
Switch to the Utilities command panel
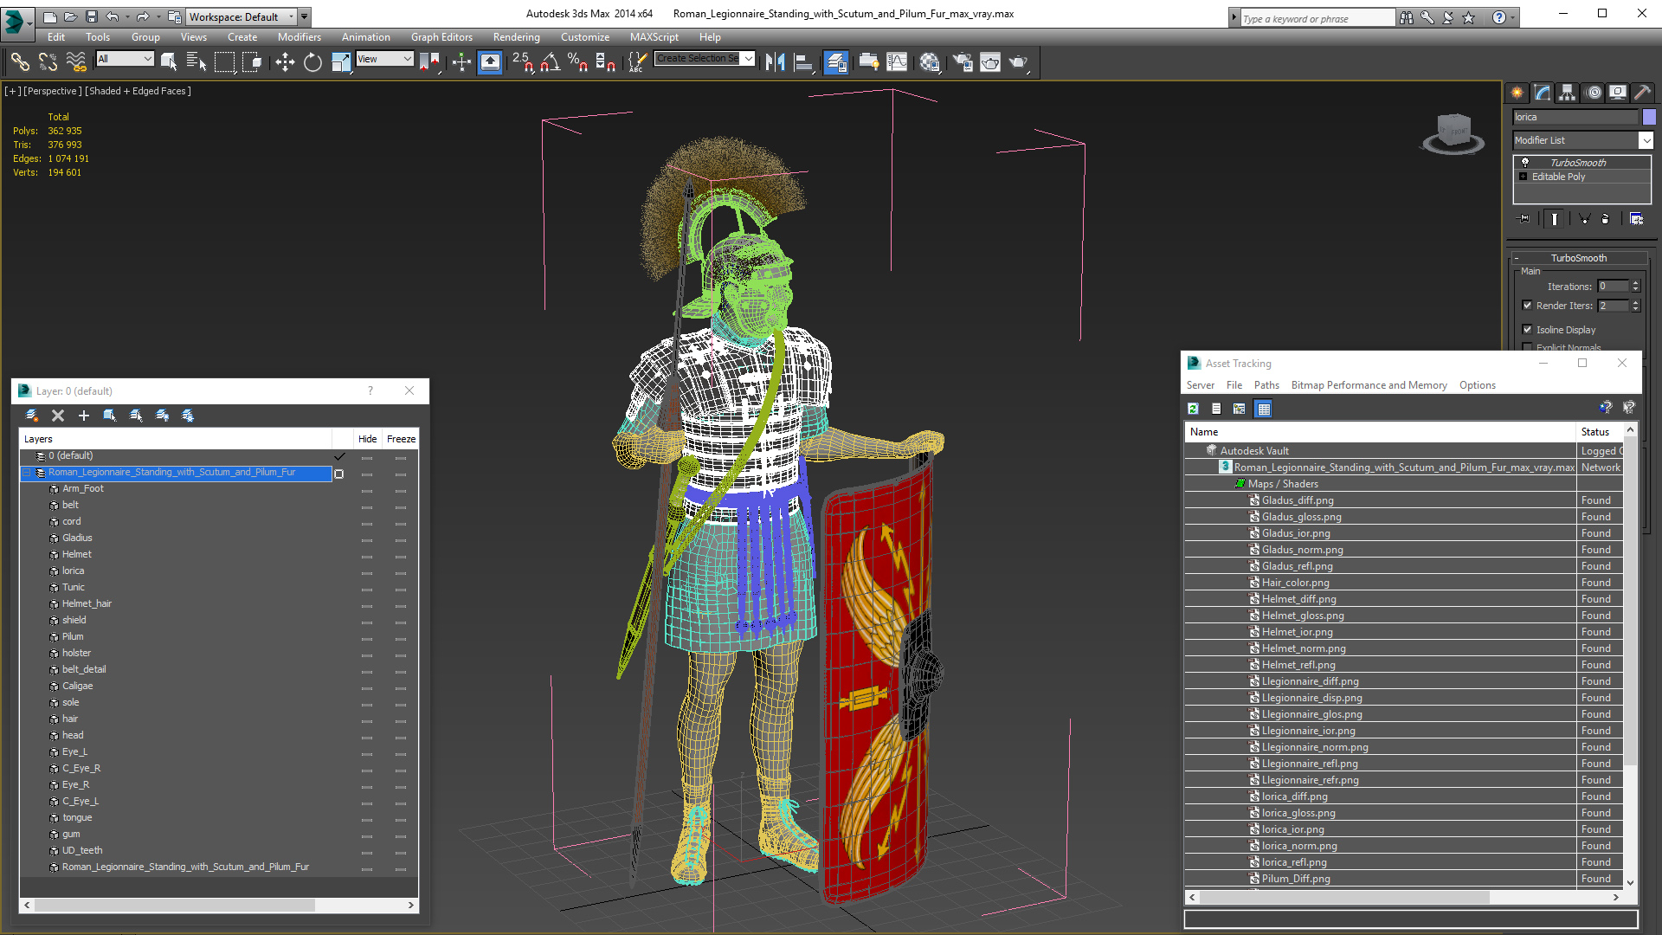[1642, 93]
